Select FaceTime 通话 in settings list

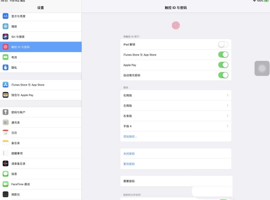click(x=41, y=184)
